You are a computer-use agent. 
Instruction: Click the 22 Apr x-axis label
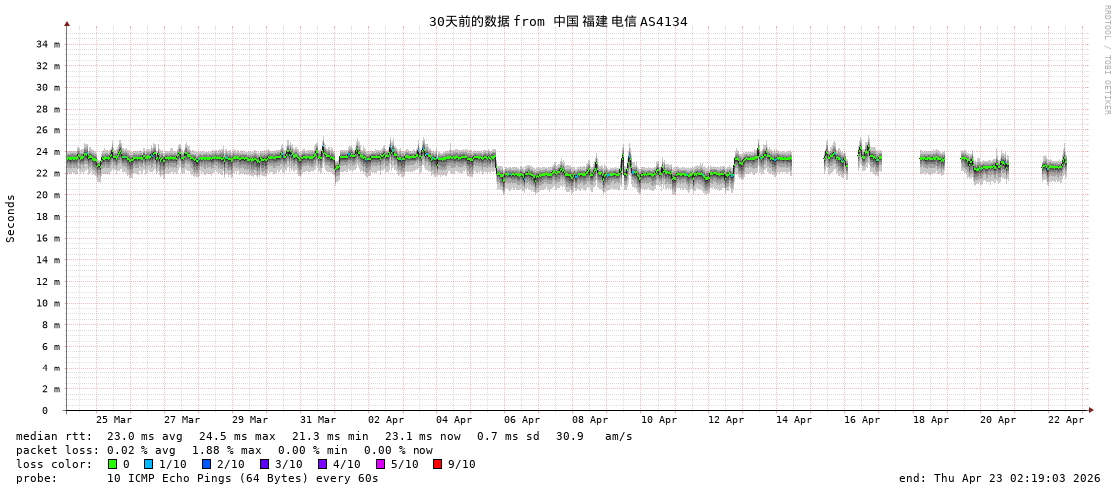tap(1066, 420)
